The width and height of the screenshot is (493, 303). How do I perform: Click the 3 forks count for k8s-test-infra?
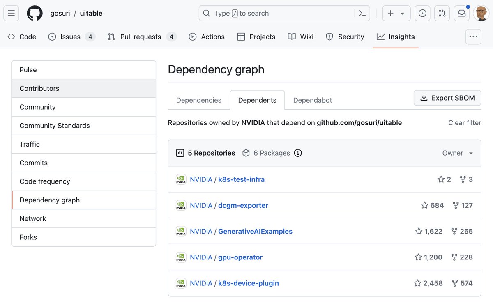click(x=466, y=179)
